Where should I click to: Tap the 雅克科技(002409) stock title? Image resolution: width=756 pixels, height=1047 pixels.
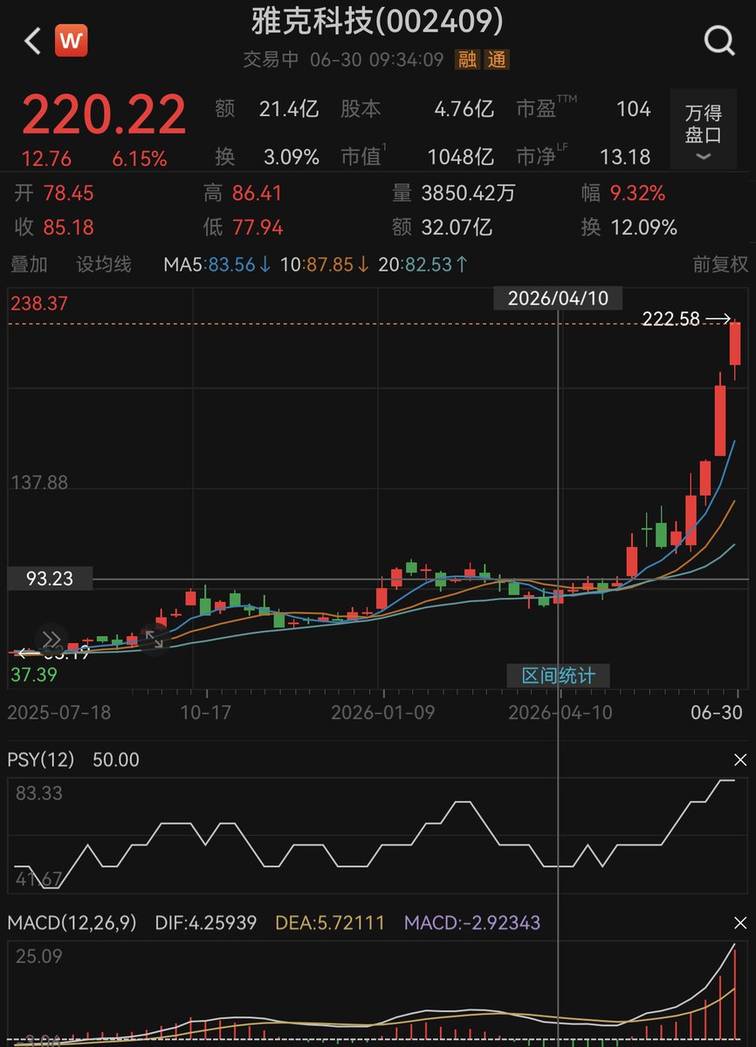coord(378,21)
